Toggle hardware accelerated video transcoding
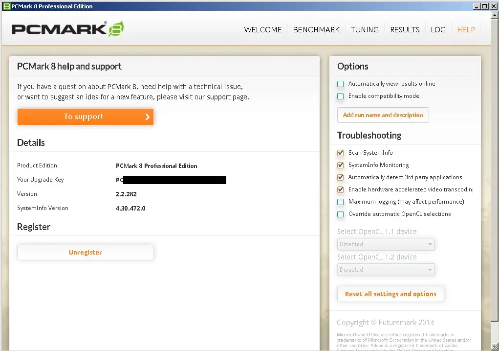This screenshot has width=499, height=351. click(x=341, y=189)
